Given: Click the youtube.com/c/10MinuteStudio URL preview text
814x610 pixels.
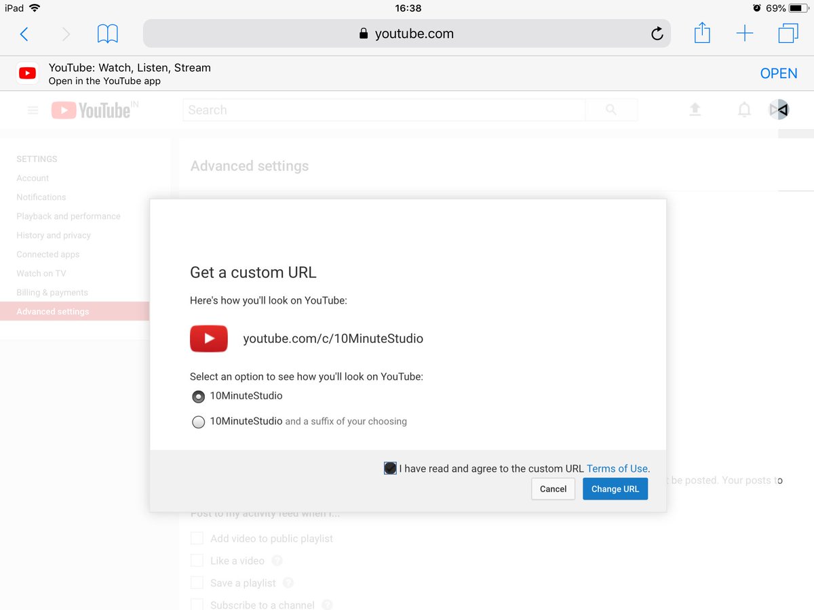Looking at the screenshot, I should tap(333, 339).
